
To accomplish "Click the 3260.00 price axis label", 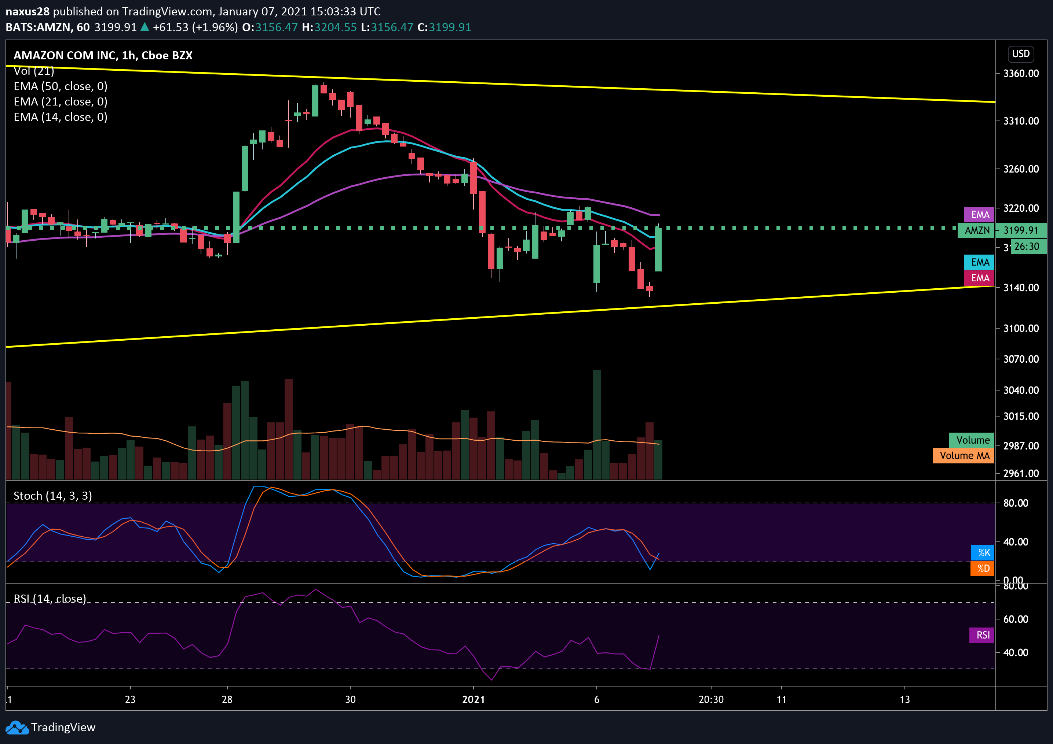I will pyautogui.click(x=1021, y=169).
